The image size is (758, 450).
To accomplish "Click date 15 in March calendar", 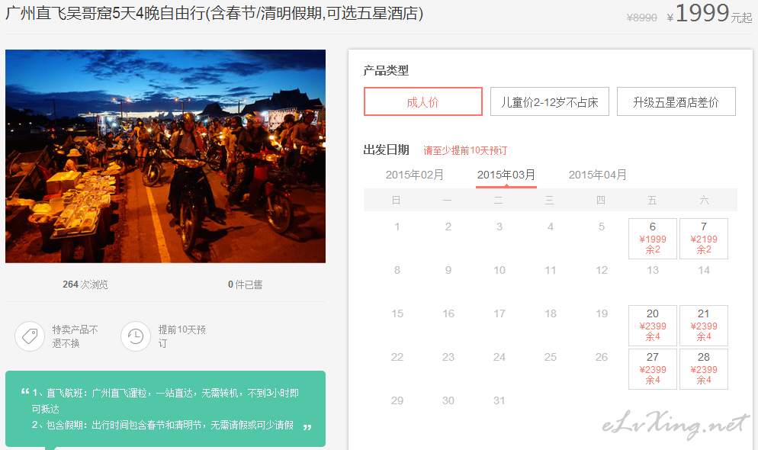I will coord(397,313).
